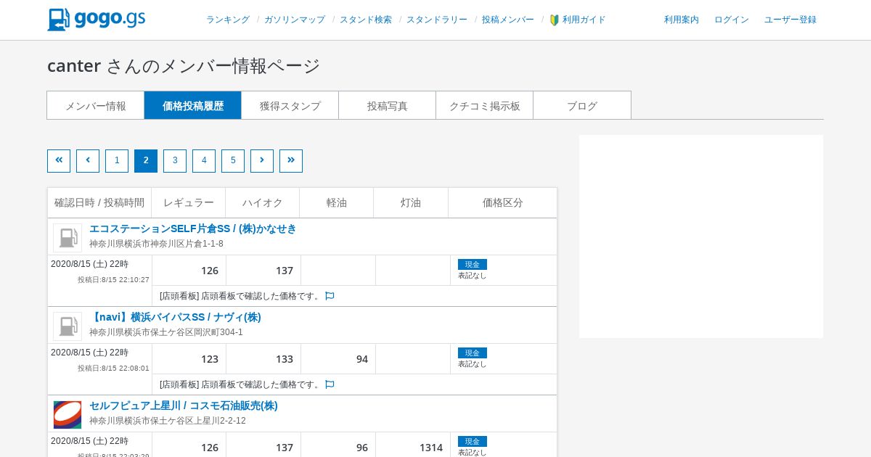Click 価格区分 column header
This screenshot has width=871, height=457.
503,203
